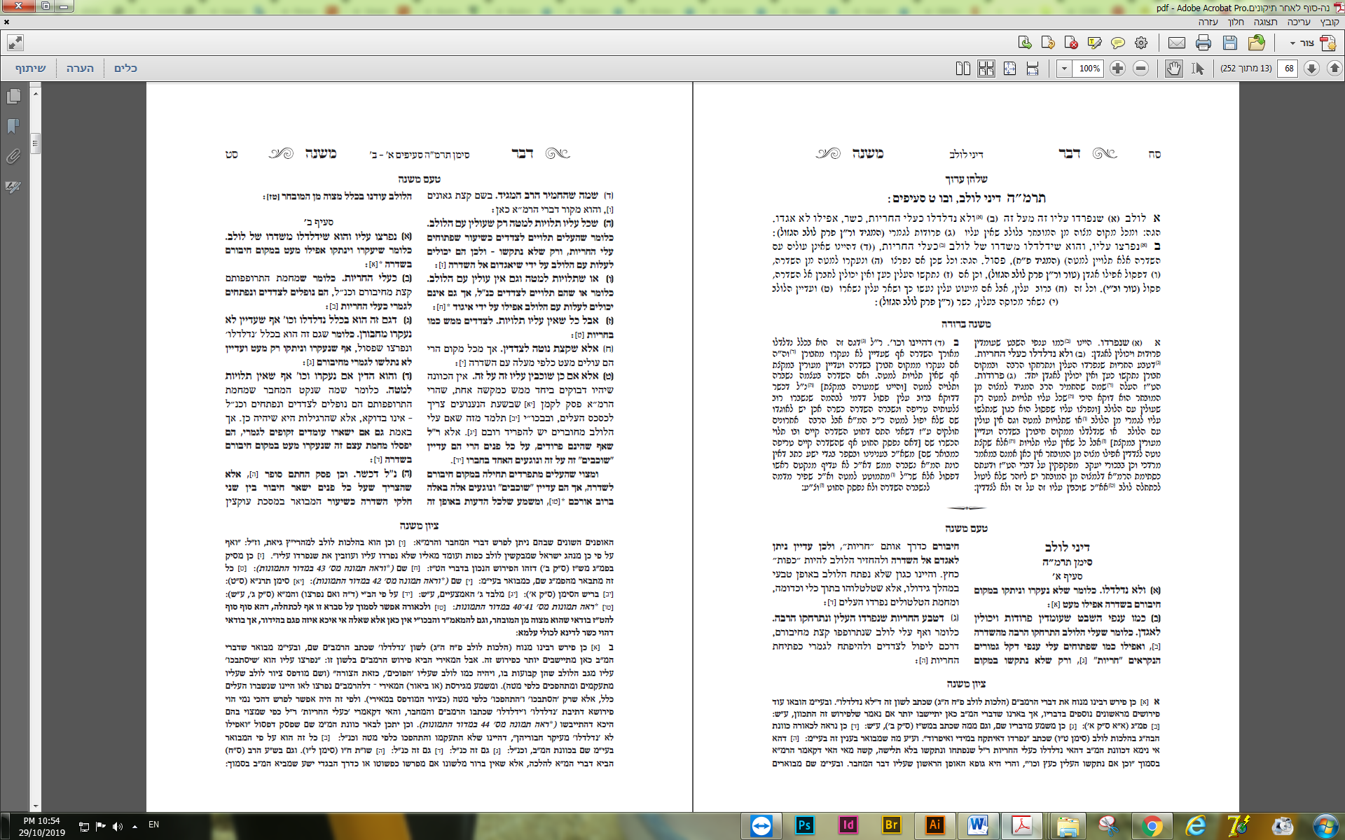Open the zoom percentage dropdown arrow
This screenshot has height=840, width=1345.
point(1064,69)
